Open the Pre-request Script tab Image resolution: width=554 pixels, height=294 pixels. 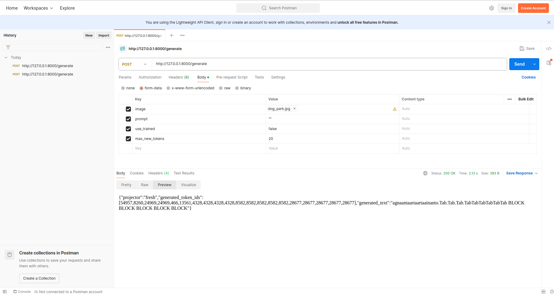point(232,77)
